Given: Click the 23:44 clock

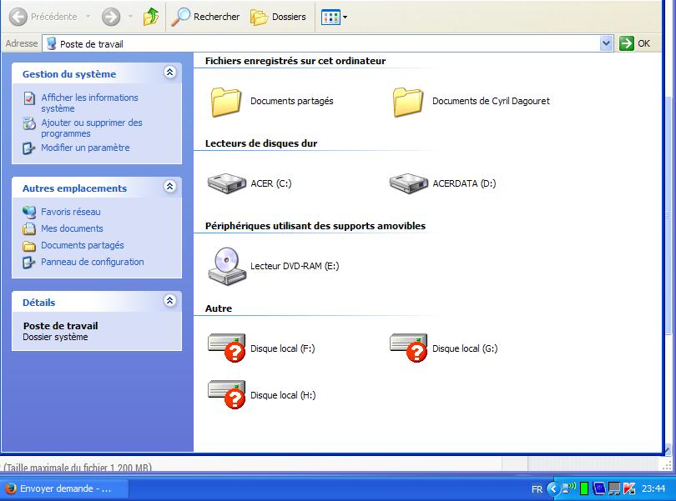Looking at the screenshot, I should [653, 488].
